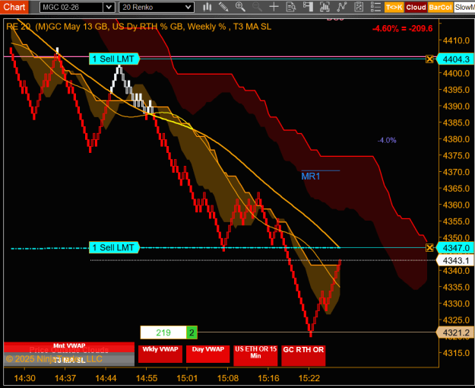
Task: Click the -4.0% purple label
Action: coord(387,140)
